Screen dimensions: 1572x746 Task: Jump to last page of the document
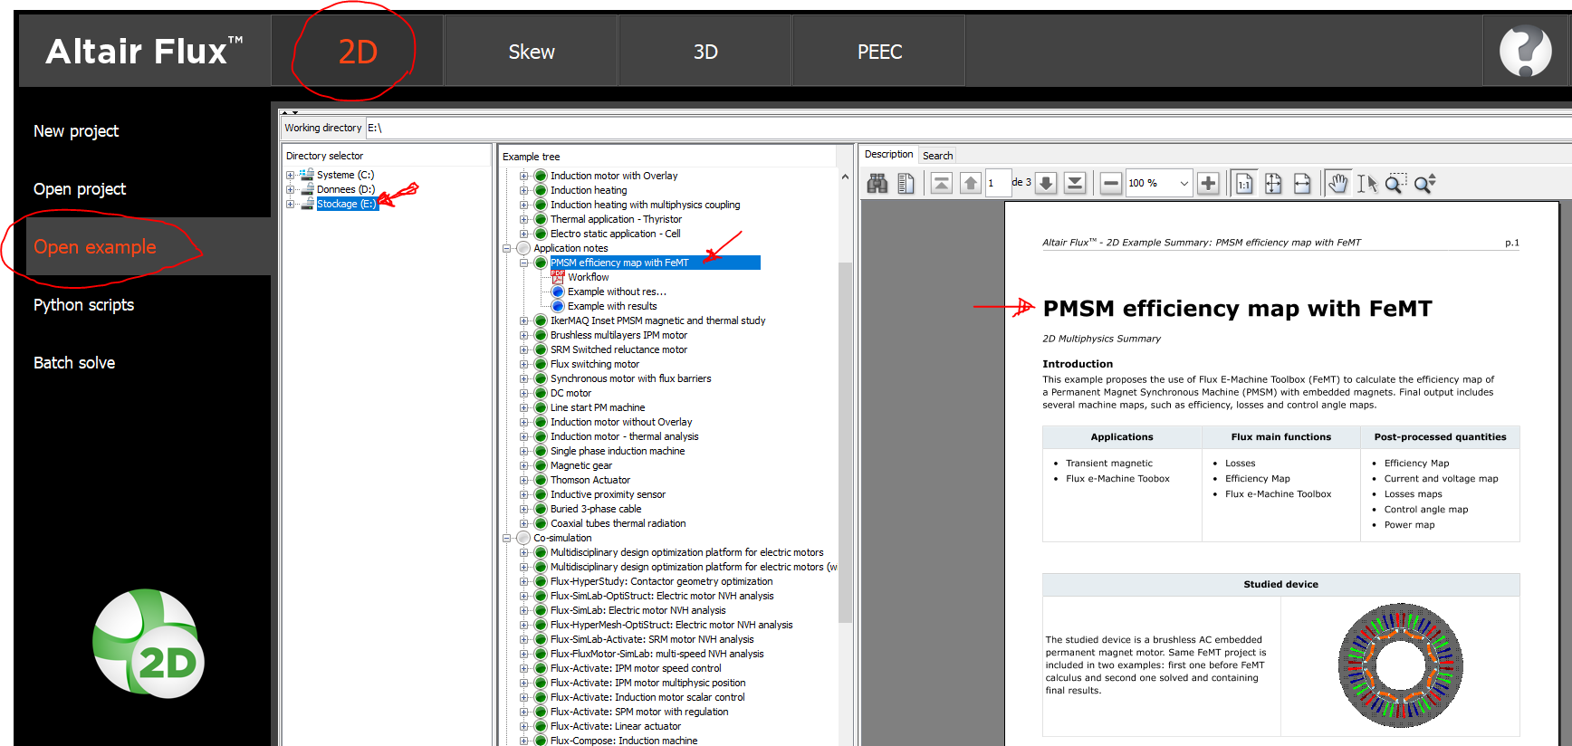coord(1075,184)
